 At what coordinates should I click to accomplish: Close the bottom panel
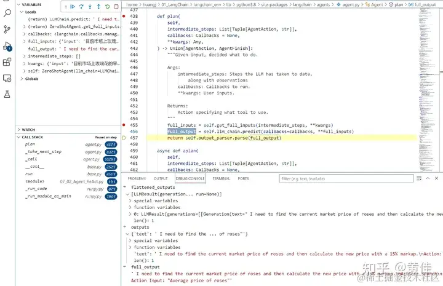pos(436,178)
